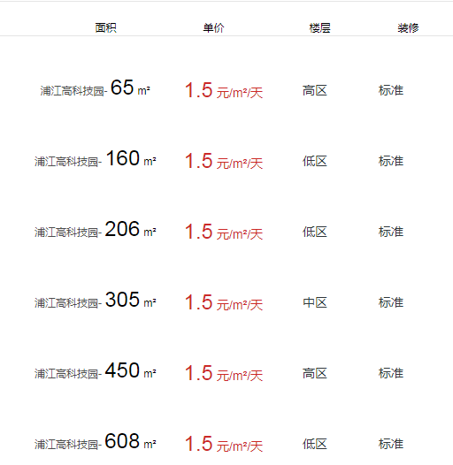Click 高区 floor in the 65 m² row
Image resolution: width=453 pixels, height=465 pixels.
(315, 90)
